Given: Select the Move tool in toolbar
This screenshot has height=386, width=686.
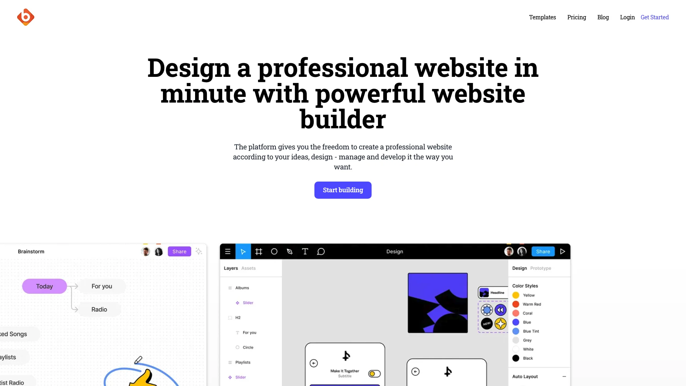Looking at the screenshot, I should pyautogui.click(x=243, y=251).
